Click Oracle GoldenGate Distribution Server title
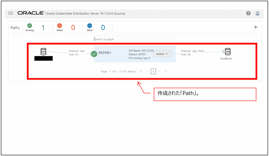The width and height of the screenshot is (269, 156). pyautogui.click(x=85, y=13)
